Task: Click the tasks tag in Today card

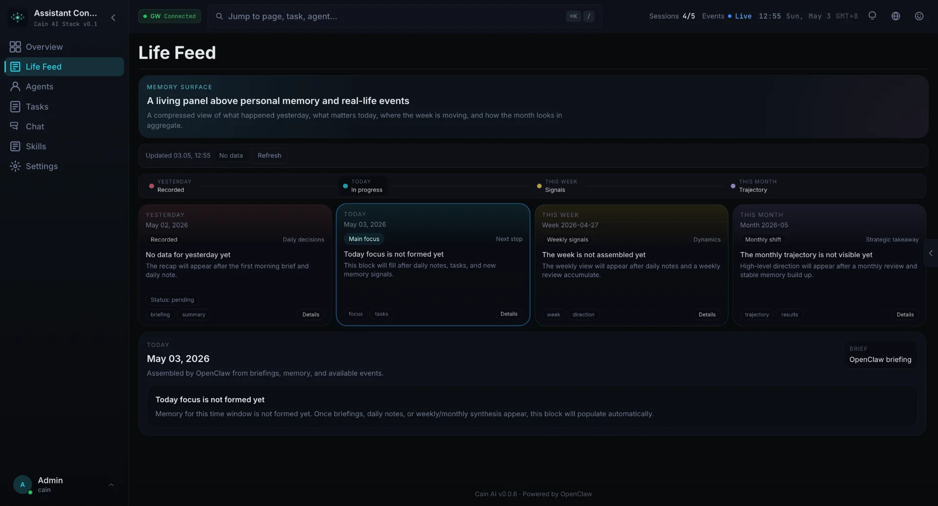Action: 381,314
